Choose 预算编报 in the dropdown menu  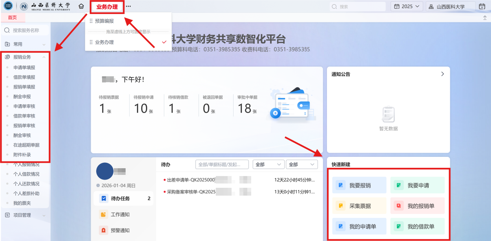[104, 21]
